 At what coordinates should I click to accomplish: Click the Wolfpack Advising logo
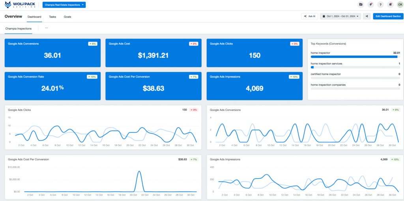tap(20, 5)
